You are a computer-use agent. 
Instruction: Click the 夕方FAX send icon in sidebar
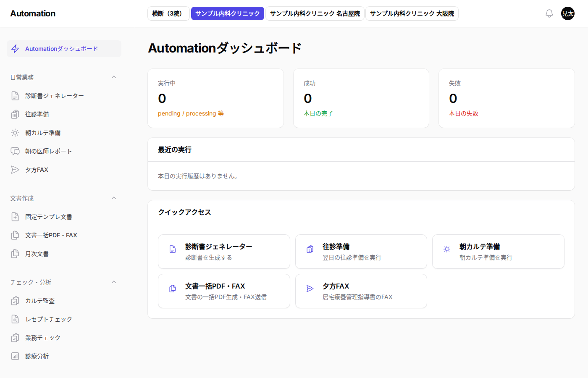tap(15, 170)
